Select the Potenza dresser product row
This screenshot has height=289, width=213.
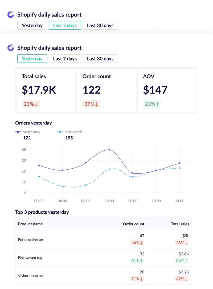click(80, 239)
